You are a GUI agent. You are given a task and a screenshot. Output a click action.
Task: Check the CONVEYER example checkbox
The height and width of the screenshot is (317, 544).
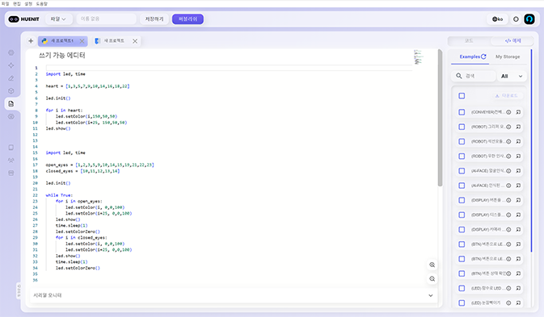point(462,112)
